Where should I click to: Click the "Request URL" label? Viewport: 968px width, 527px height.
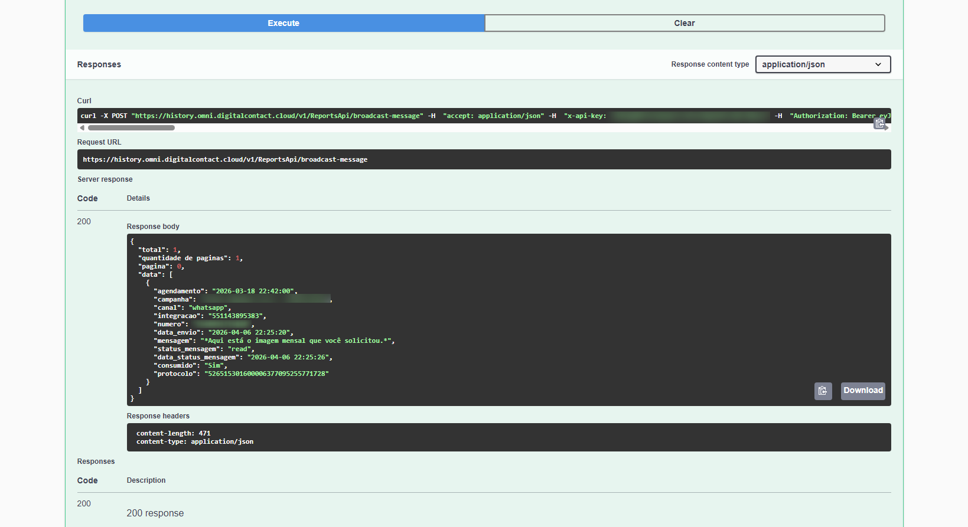click(x=99, y=142)
